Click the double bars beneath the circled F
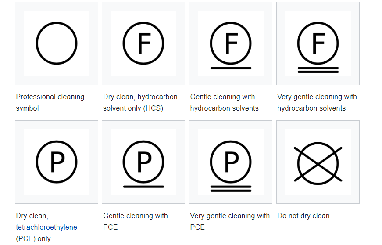 point(318,70)
